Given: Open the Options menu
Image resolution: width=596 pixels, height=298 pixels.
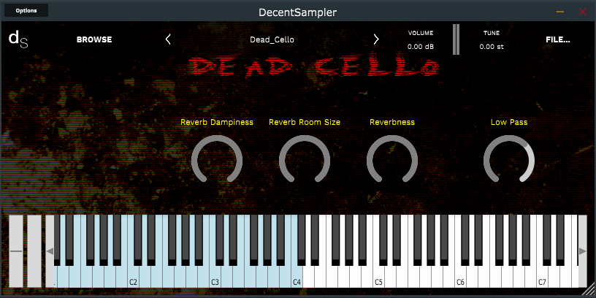Looking at the screenshot, I should [x=26, y=11].
